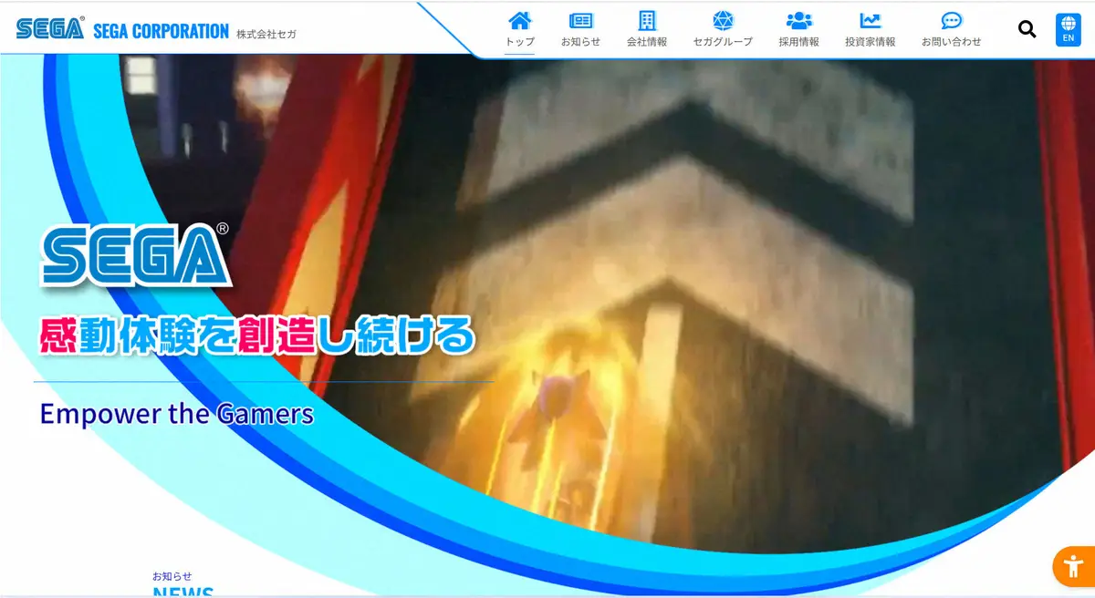This screenshot has width=1095, height=598.
Task: Click the chart icon for 投資家情報
Action: click(870, 20)
